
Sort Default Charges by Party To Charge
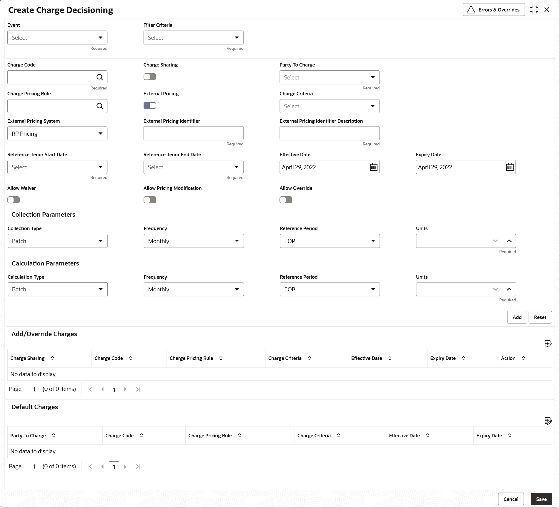tap(54, 435)
